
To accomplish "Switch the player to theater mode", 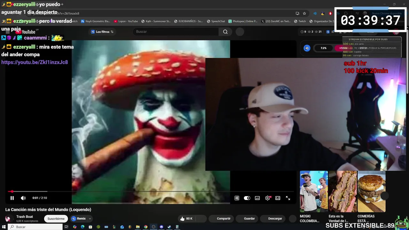I will point(278,198).
